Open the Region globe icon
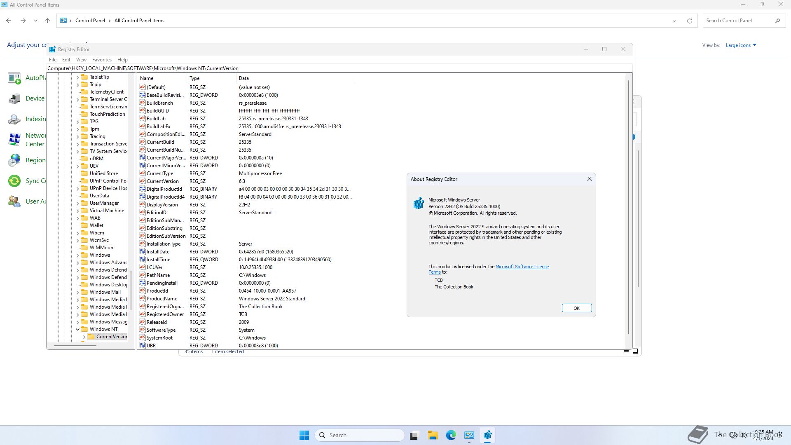The image size is (791, 445). coord(14,160)
